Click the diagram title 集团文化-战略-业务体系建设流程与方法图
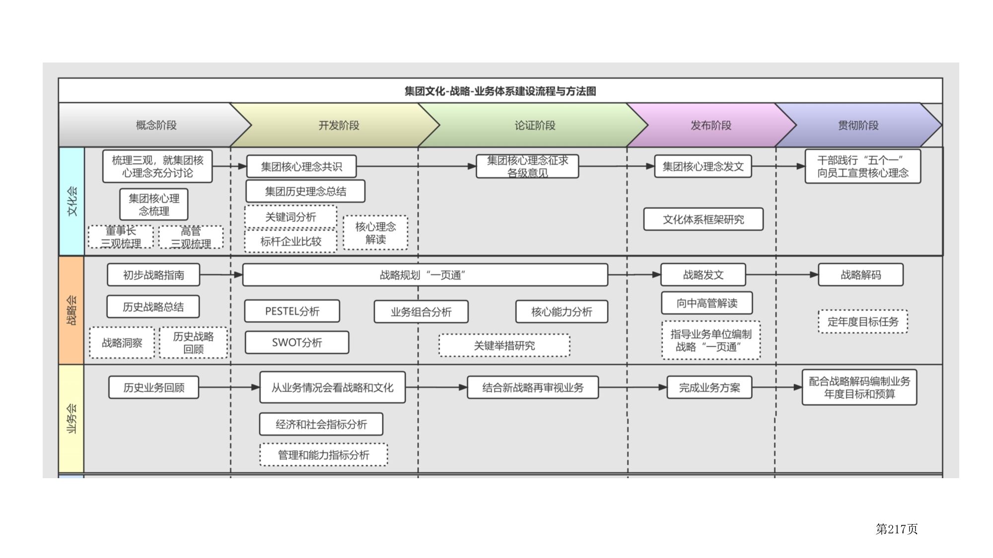Viewport: 993px width, 558px height. 500,91
